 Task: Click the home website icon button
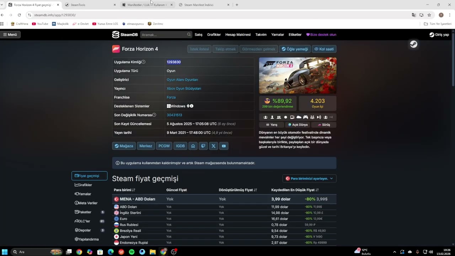click(193, 146)
